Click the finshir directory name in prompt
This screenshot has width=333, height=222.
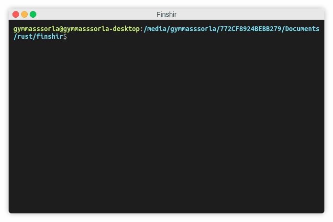click(50, 36)
